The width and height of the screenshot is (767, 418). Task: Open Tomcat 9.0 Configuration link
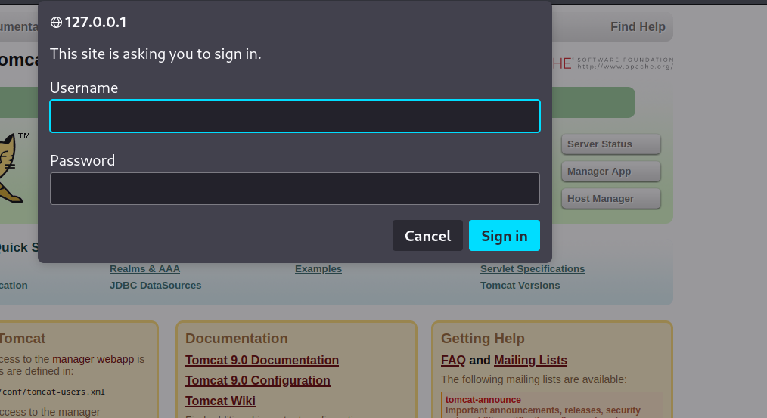[x=258, y=381]
